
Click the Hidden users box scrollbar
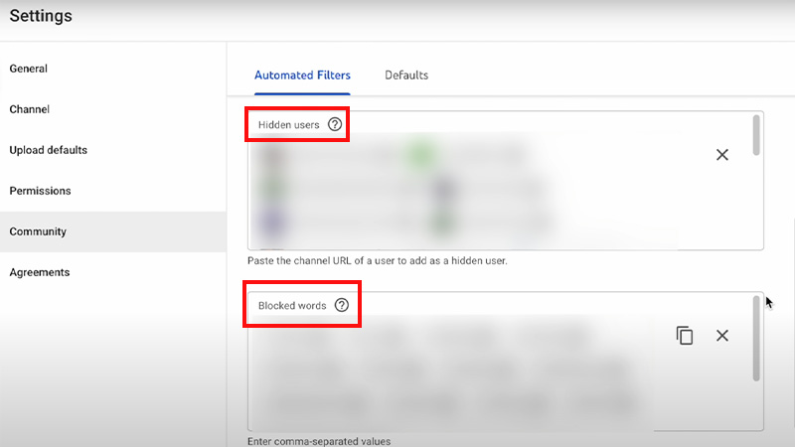click(756, 135)
